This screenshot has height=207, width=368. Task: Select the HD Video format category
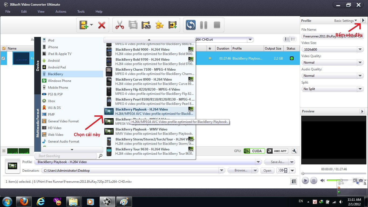pos(72,128)
